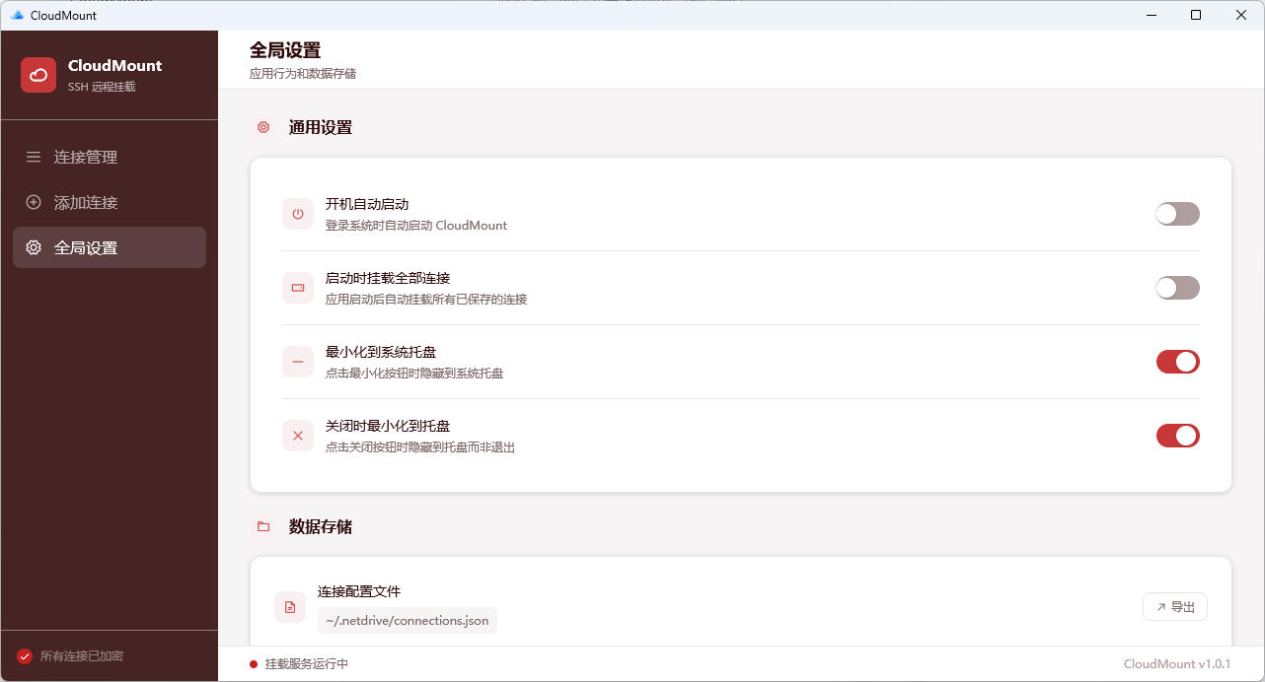The width and height of the screenshot is (1265, 682).
Task: Click the file icon for 连接配置文件
Action: tap(290, 607)
